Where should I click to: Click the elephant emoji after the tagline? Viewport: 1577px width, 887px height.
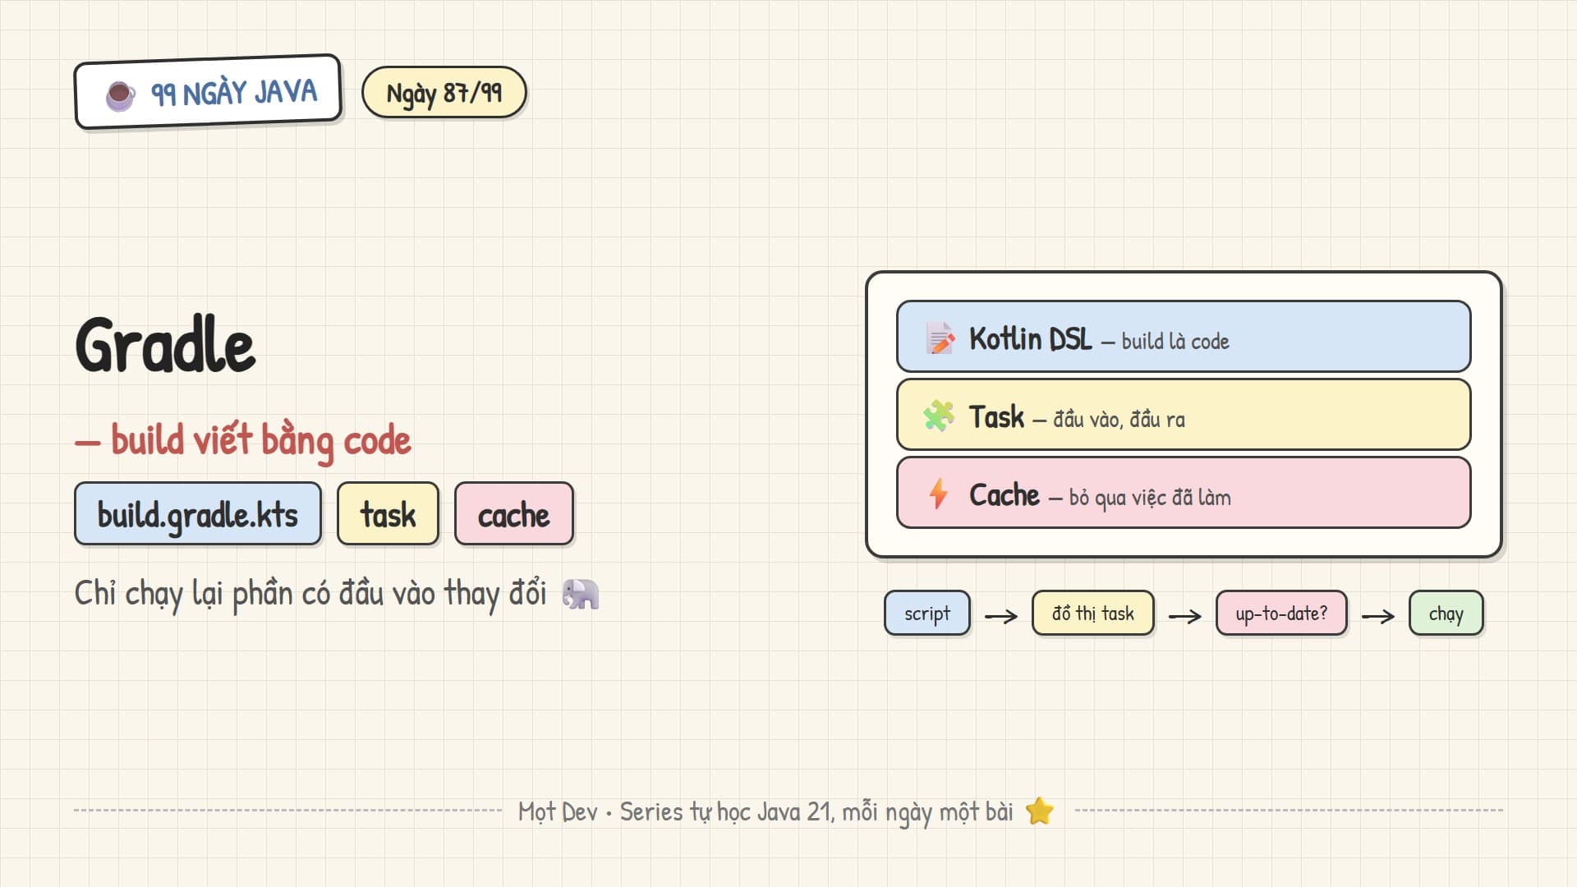[x=581, y=594]
